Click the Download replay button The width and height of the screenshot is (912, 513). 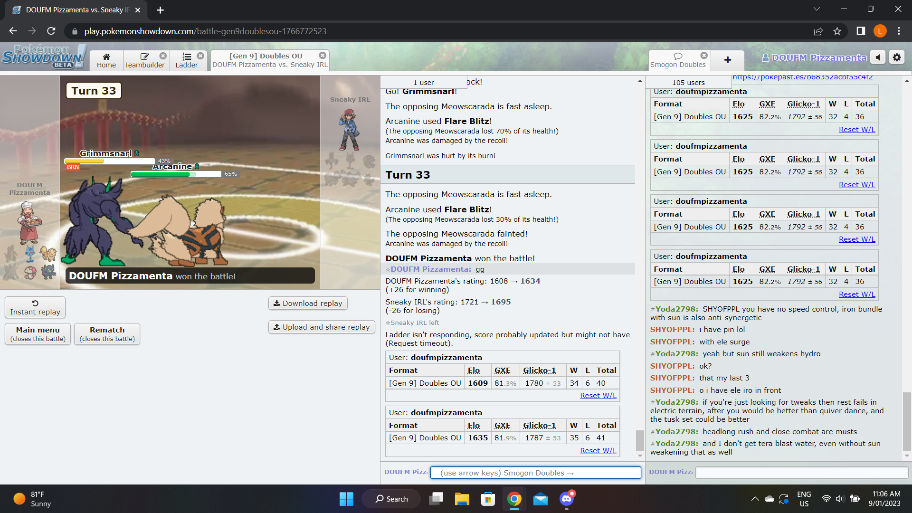tap(307, 303)
